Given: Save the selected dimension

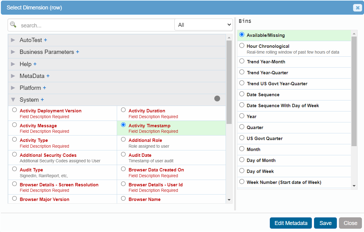Looking at the screenshot, I should pos(325,223).
